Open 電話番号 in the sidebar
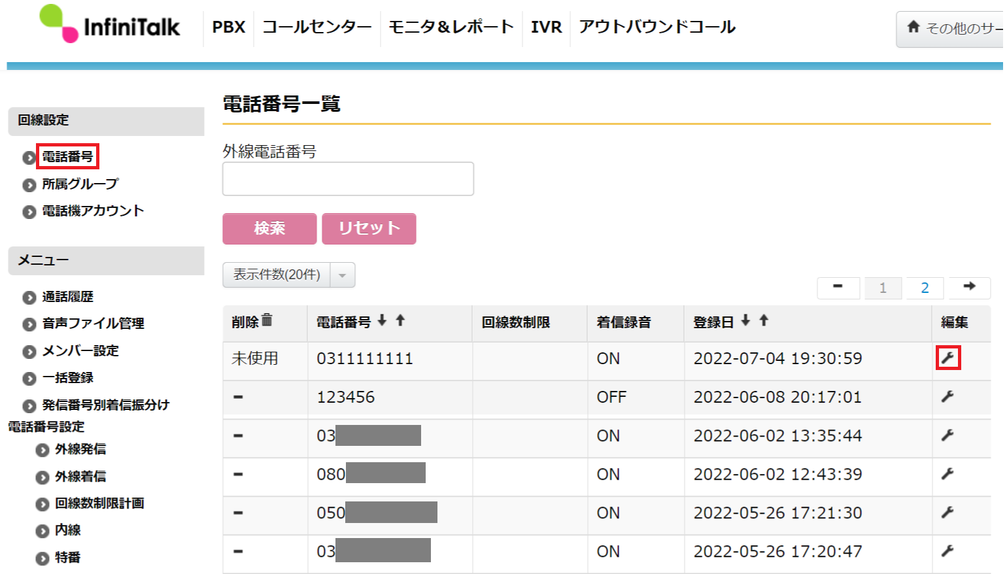The image size is (1007, 574). pyautogui.click(x=67, y=157)
